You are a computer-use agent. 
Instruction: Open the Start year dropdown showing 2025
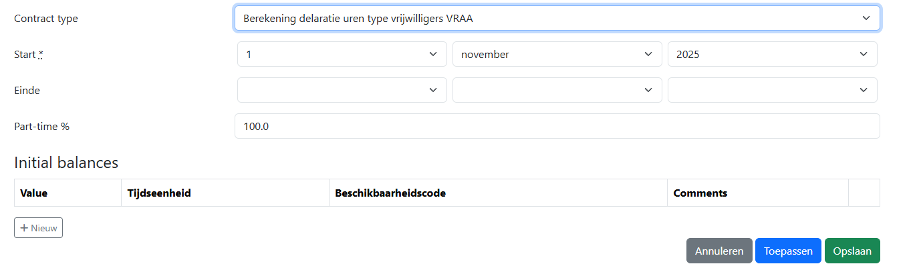click(x=772, y=55)
